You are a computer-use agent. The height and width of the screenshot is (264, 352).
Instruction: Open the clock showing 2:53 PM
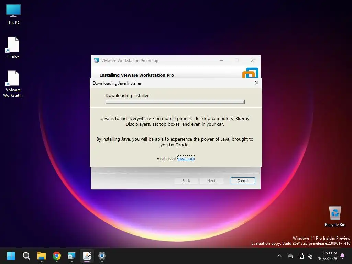[328, 256]
